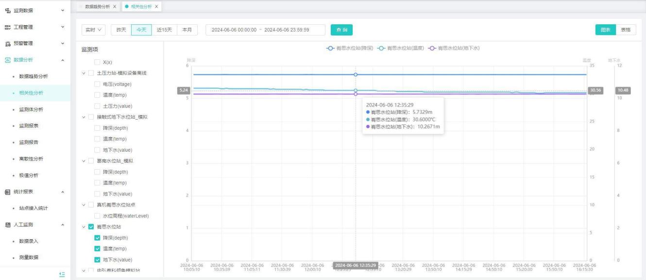This screenshot has height=280, width=646.
Task: Collapse the 数据分析 sidebar section
Action: coord(62,60)
